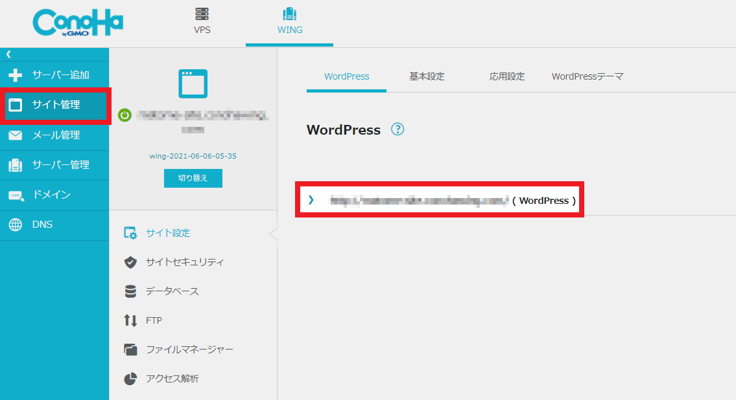Open the VPS server rack icon

(202, 14)
